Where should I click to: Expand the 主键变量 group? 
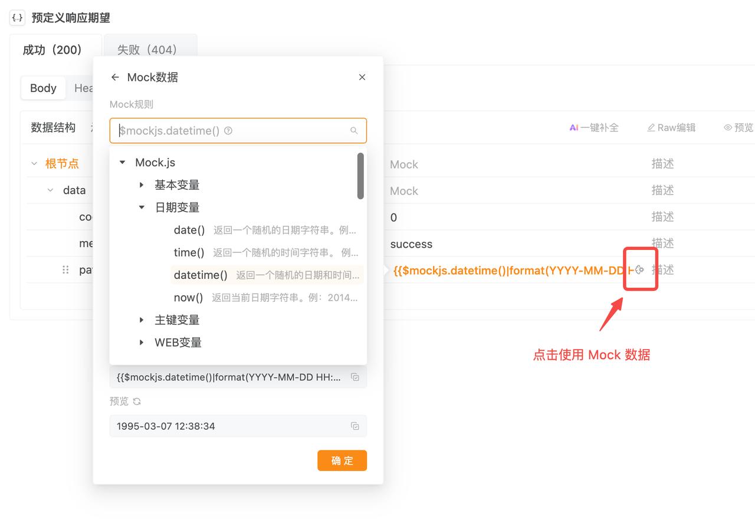[142, 320]
